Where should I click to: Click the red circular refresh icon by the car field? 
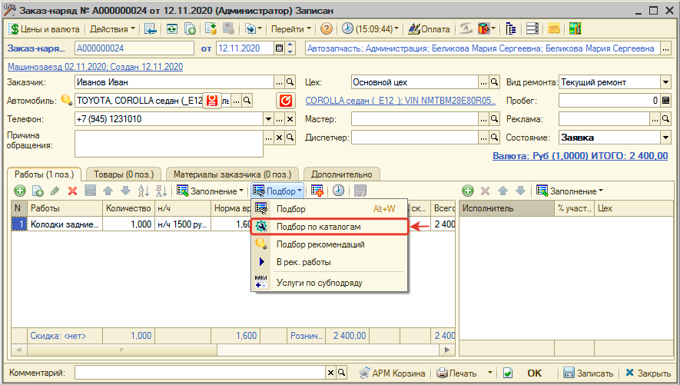pos(285,101)
